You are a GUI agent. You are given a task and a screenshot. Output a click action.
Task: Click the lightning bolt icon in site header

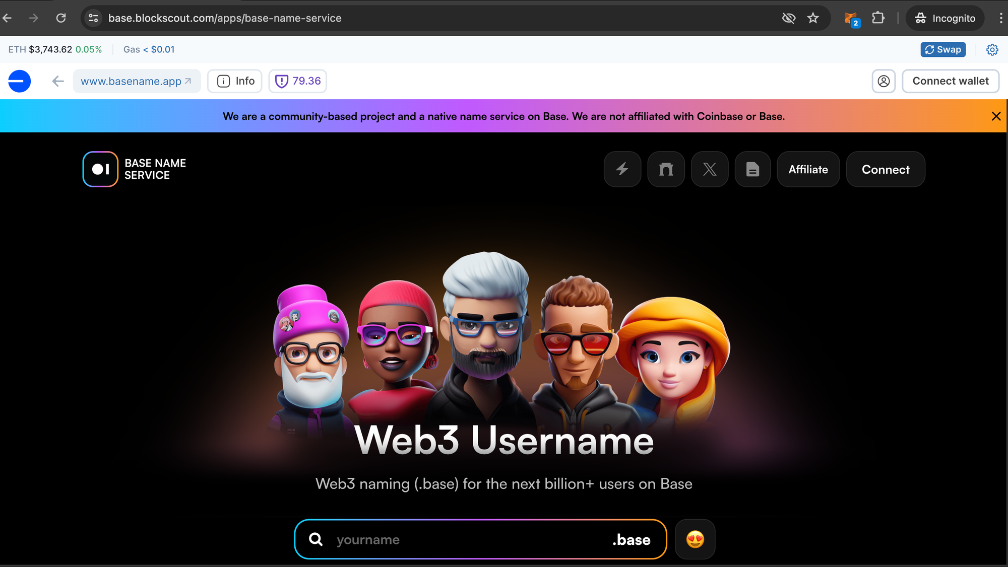(622, 169)
